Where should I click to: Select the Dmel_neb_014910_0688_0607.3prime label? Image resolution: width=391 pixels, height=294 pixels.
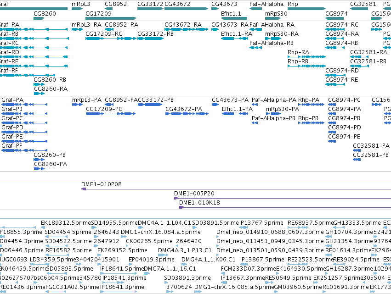point(270,232)
